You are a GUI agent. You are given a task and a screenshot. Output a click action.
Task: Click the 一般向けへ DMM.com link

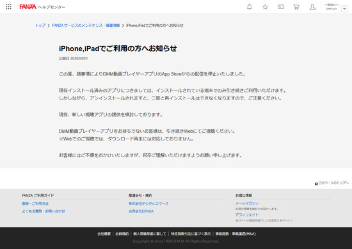coord(332,7)
